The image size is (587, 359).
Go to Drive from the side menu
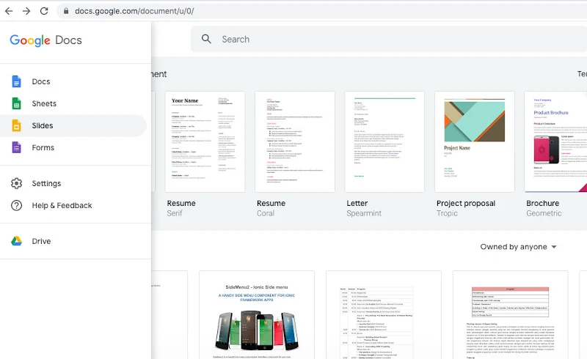tap(73, 241)
